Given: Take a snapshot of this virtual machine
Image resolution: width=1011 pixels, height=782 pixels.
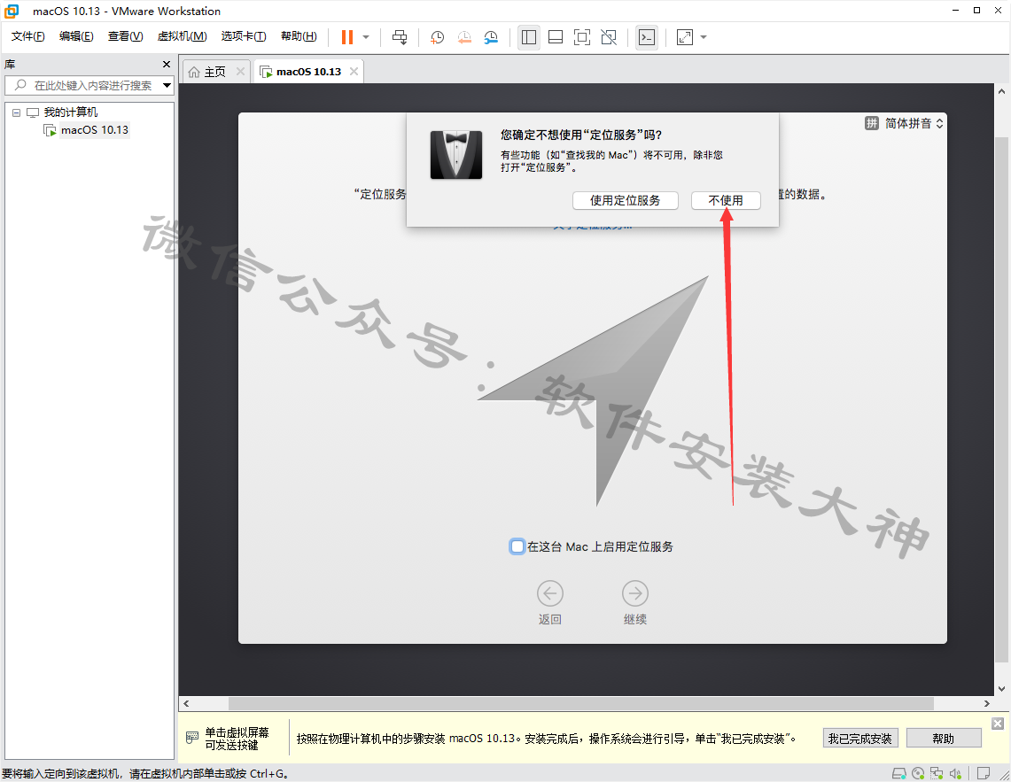Looking at the screenshot, I should point(437,37).
